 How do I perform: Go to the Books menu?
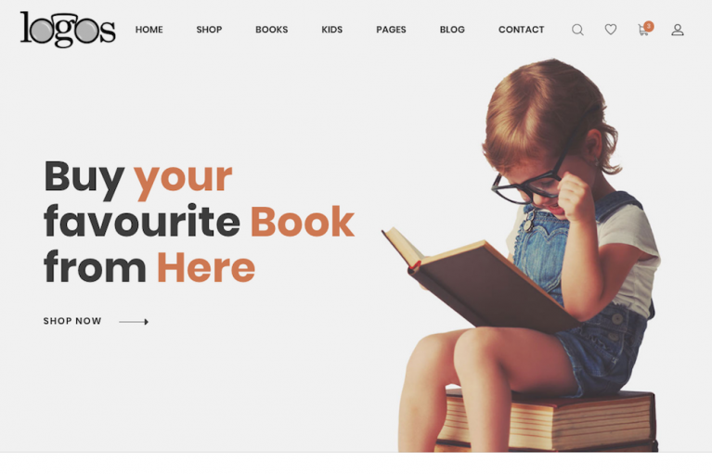point(272,30)
